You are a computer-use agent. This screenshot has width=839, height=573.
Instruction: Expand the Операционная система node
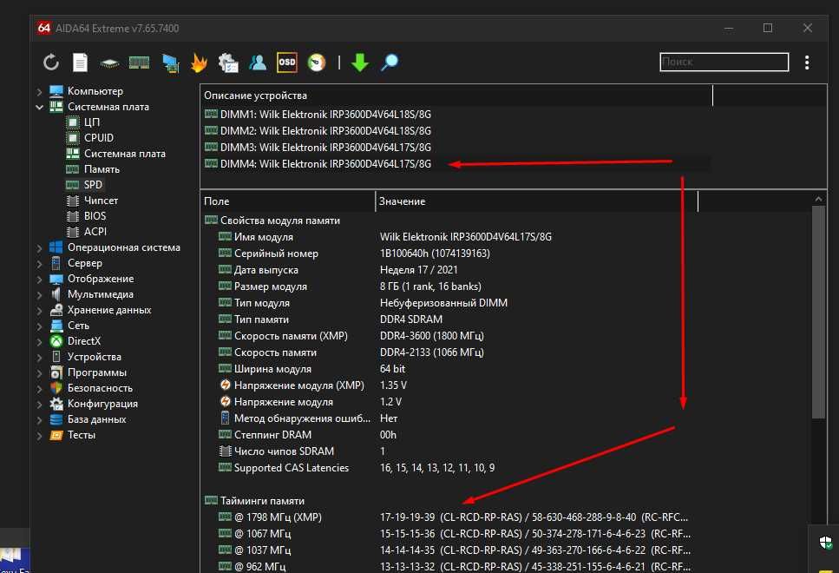coord(39,248)
